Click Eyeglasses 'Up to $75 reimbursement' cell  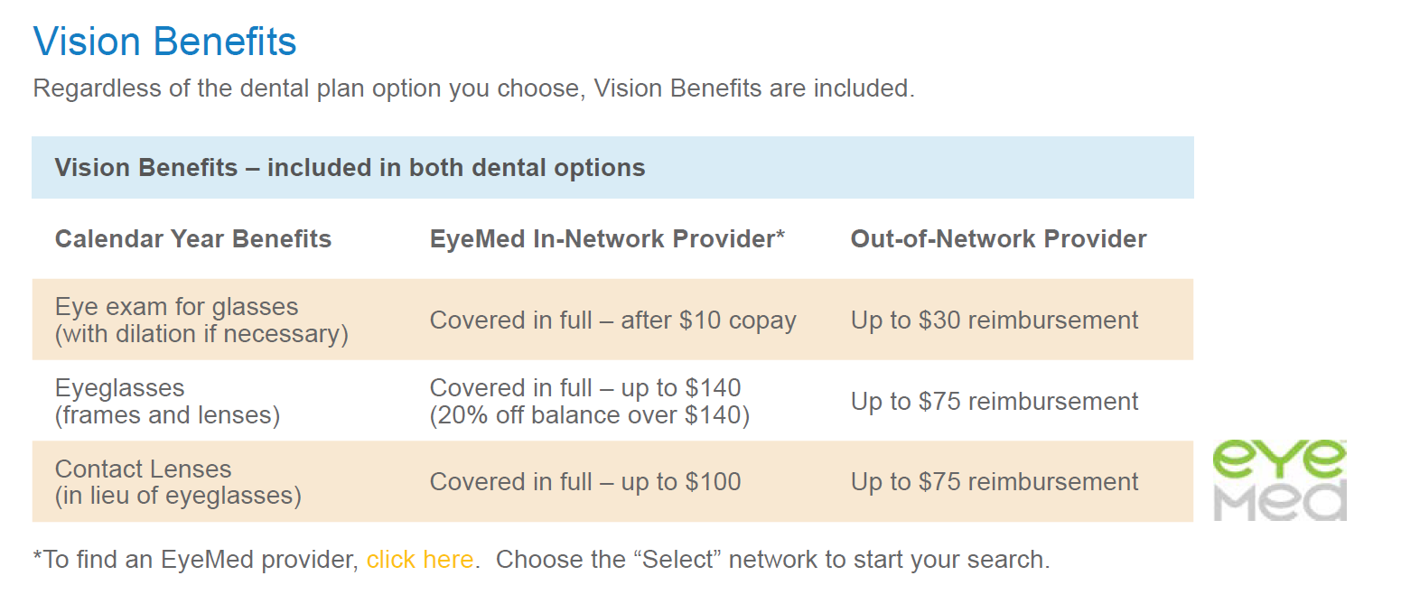click(995, 402)
